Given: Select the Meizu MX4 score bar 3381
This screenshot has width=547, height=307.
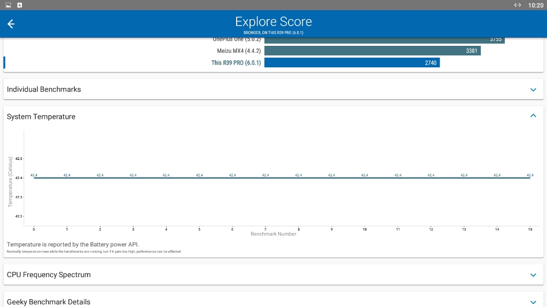Looking at the screenshot, I should 372,51.
